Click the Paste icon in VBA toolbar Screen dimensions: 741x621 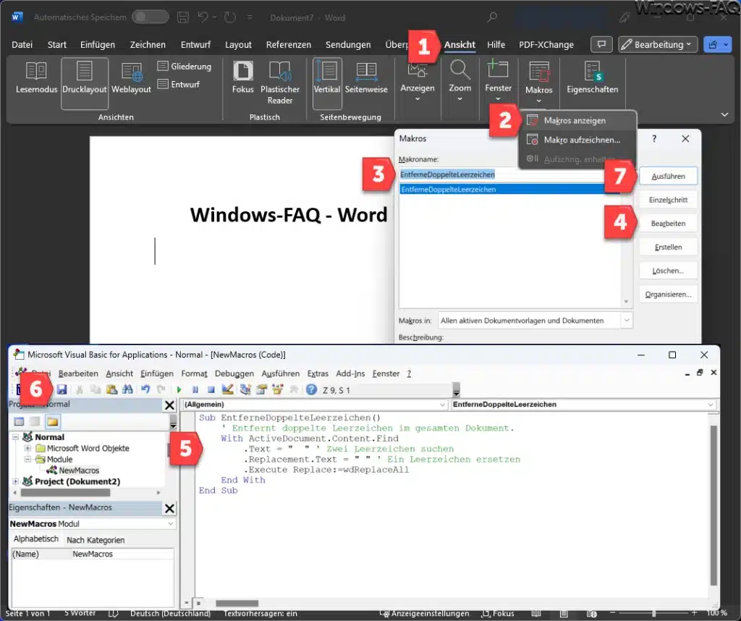click(x=111, y=389)
